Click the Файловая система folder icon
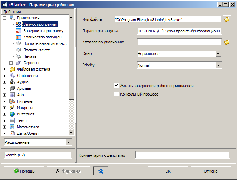 pyautogui.click(x=12, y=69)
